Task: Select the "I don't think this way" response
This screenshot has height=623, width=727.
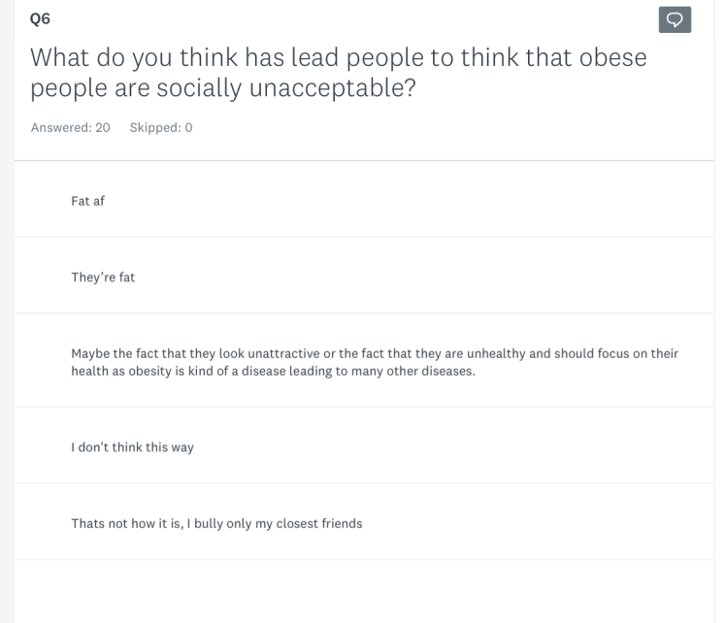Action: [x=132, y=447]
